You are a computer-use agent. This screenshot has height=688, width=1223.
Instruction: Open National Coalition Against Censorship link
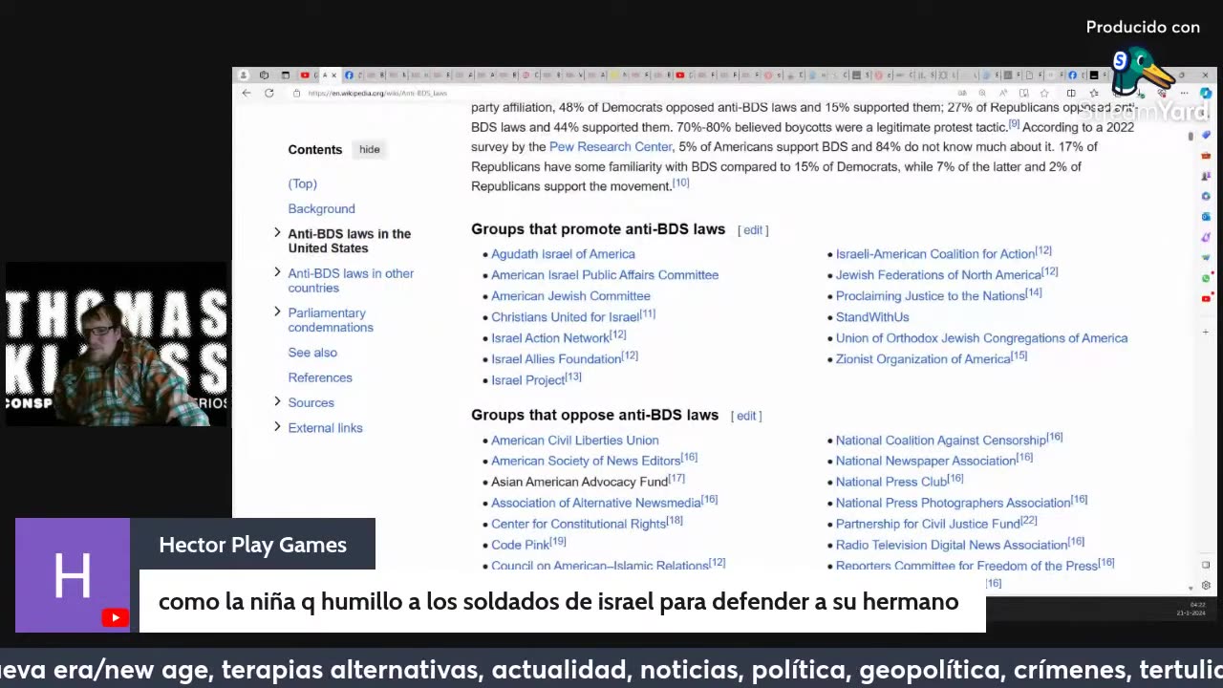[x=941, y=441]
